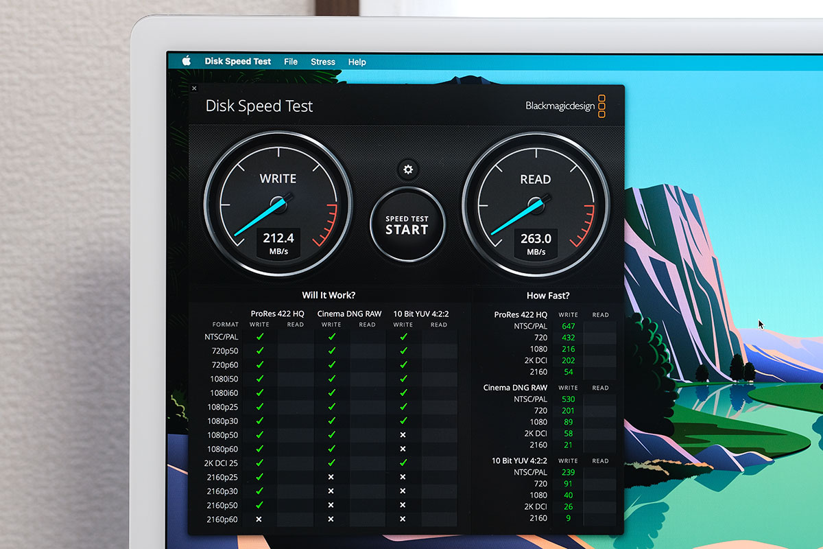Start the speed test
This screenshot has height=549, width=823.
click(407, 224)
